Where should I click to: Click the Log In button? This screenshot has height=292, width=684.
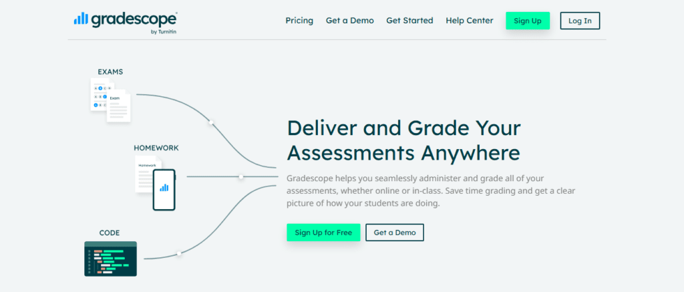[x=580, y=21]
